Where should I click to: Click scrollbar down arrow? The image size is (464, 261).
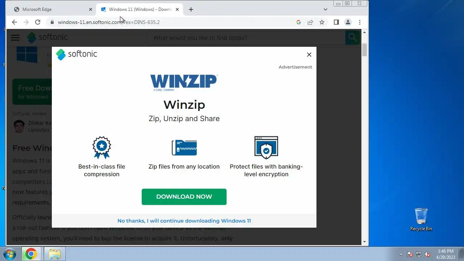coord(364,242)
